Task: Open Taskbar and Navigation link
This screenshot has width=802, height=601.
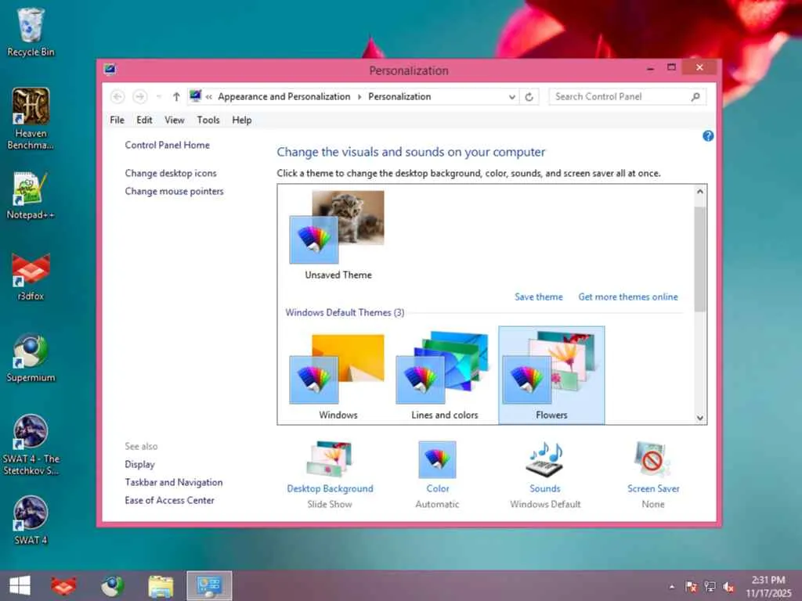Action: coord(174,482)
